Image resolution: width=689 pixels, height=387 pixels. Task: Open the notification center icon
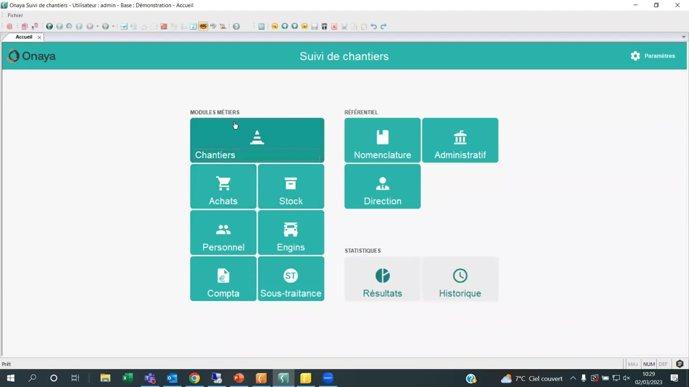click(x=674, y=378)
